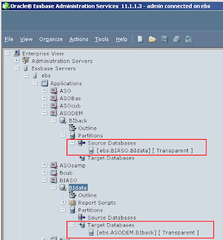Select the BIASO application label
Image resolution: width=223 pixels, height=240 pixels.
68,180
